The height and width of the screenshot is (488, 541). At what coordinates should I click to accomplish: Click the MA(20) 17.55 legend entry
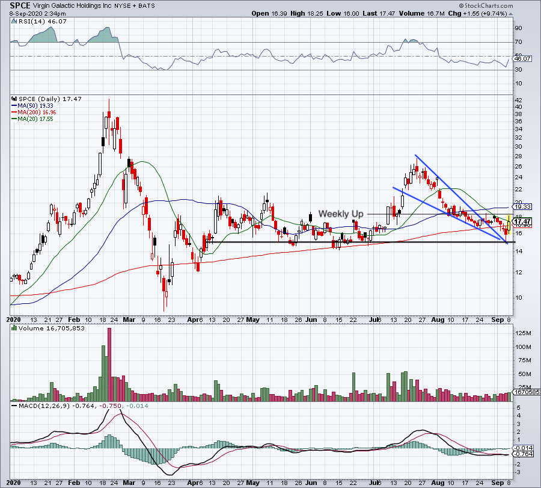[32, 119]
